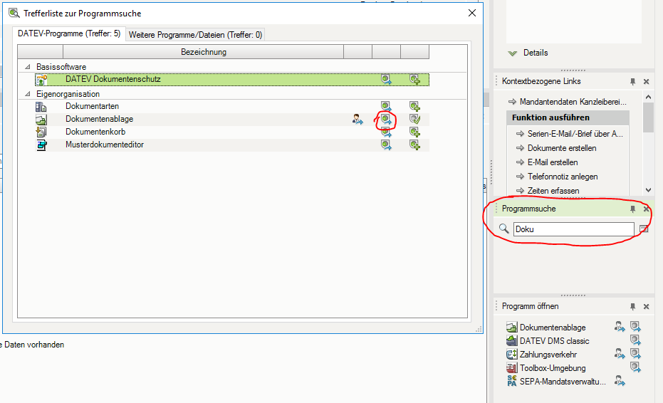This screenshot has width=663, height=403.
Task: Click the scroll-up arrow in Kontextbezogene Links
Action: [648, 98]
